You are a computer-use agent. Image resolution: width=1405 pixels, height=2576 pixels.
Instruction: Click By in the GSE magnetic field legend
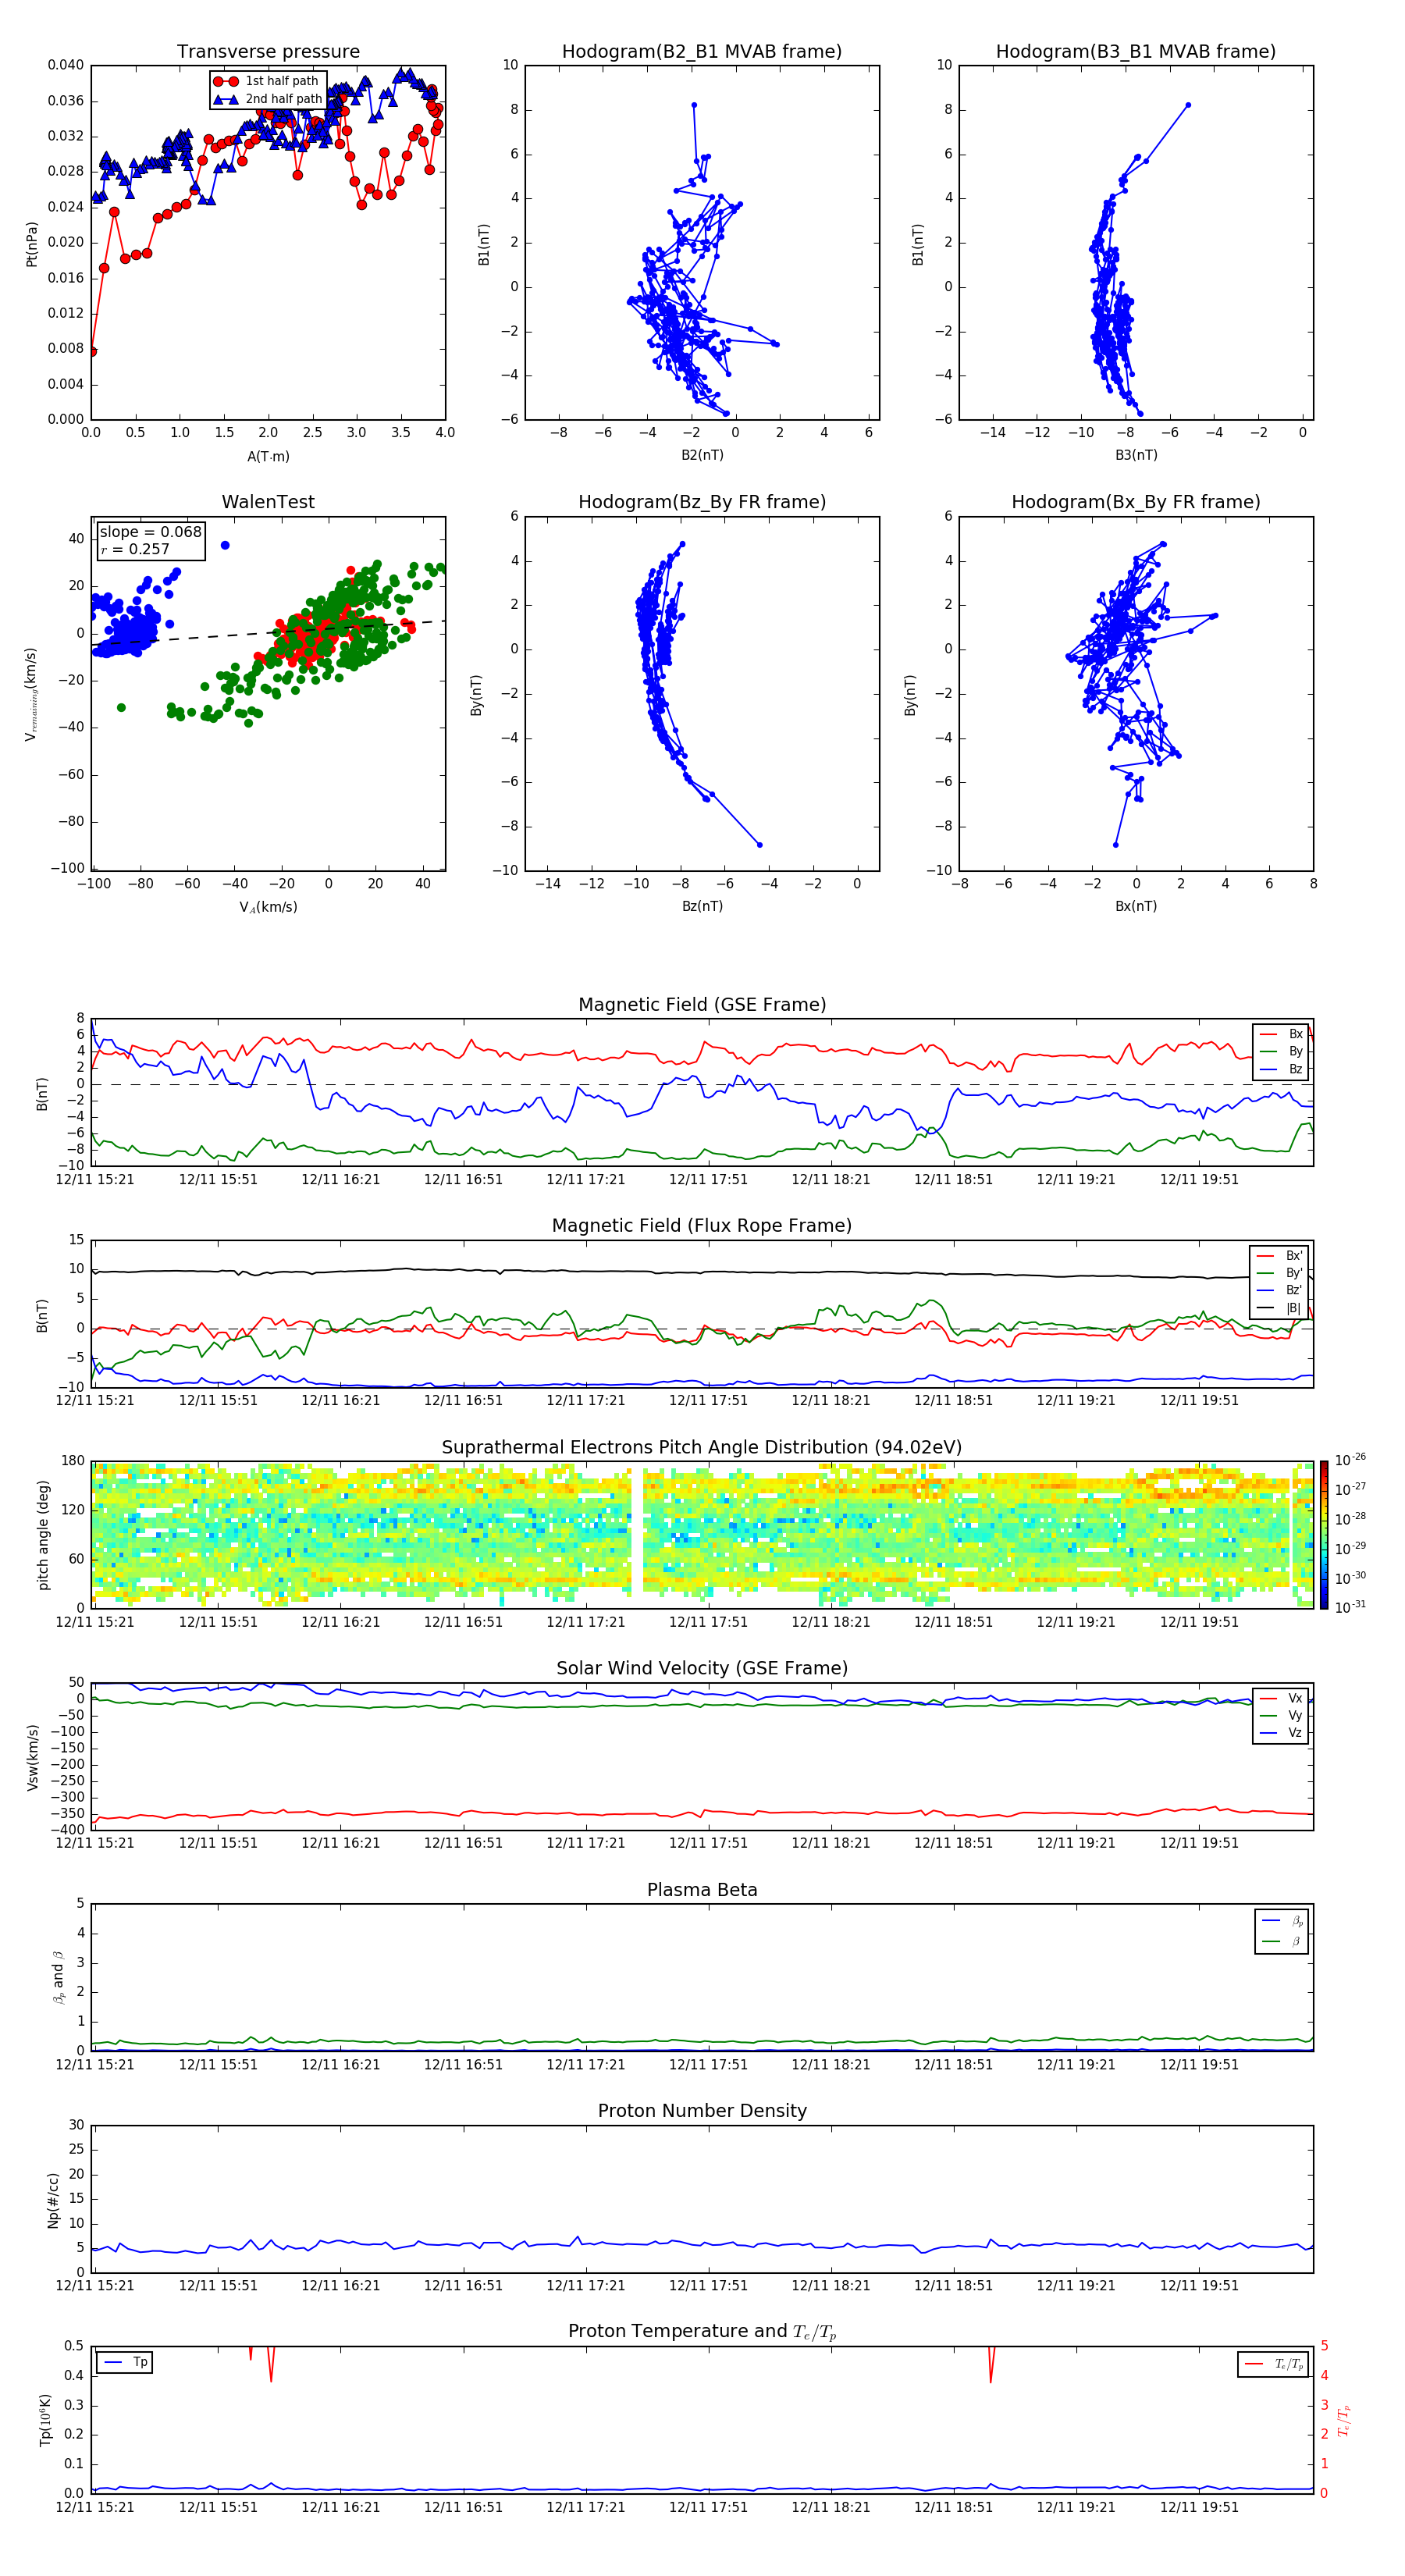pos(1282,1051)
